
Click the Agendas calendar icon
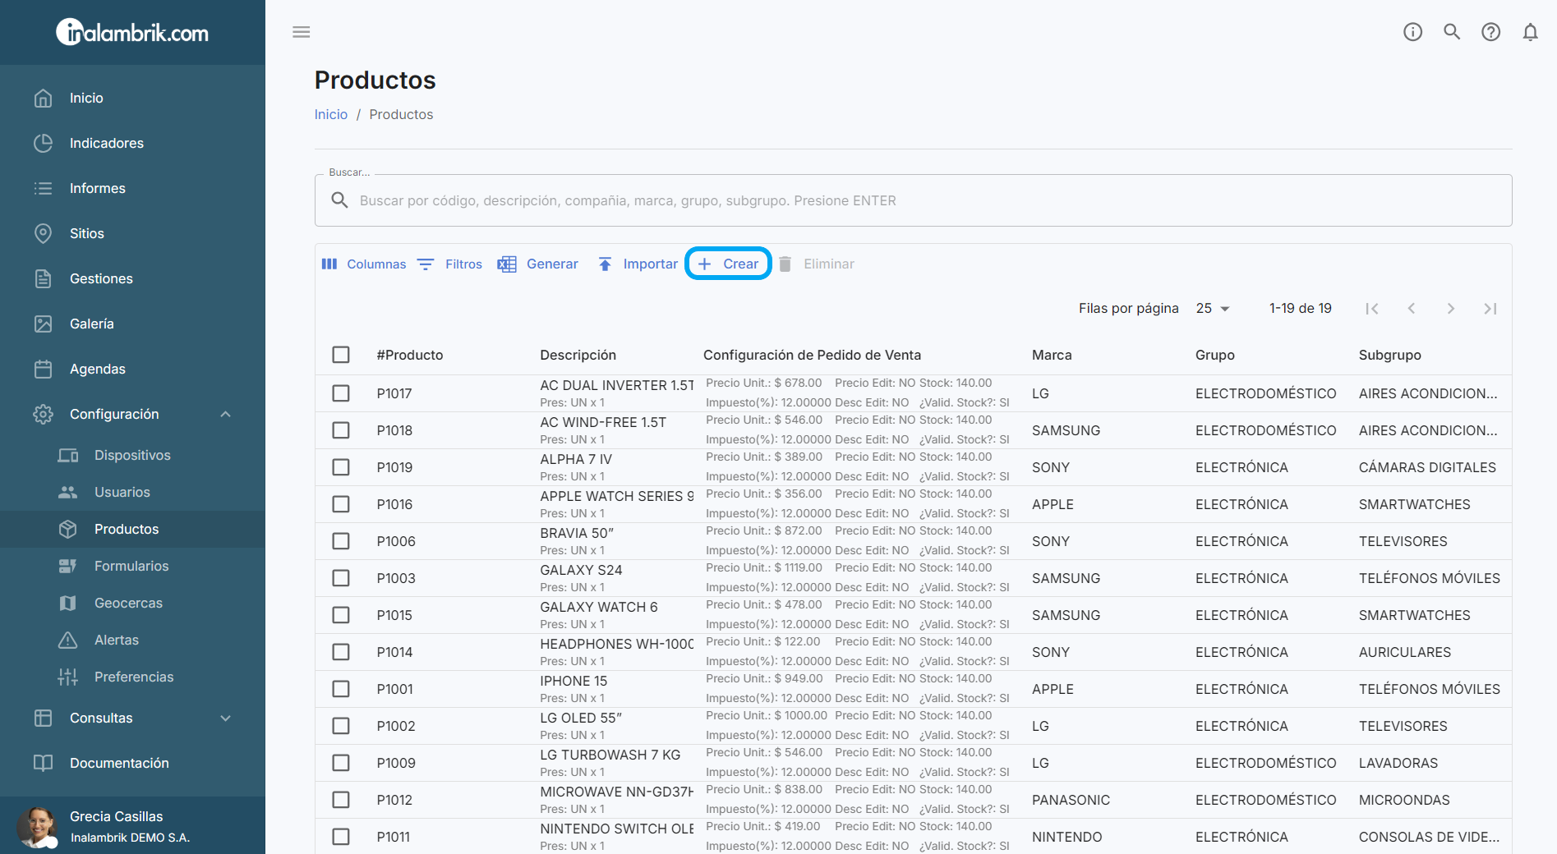coord(44,369)
